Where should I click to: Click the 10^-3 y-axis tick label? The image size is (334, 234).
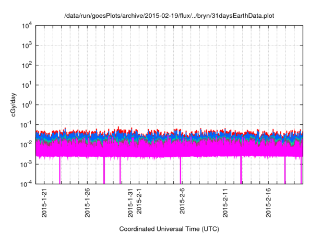(x=26, y=165)
